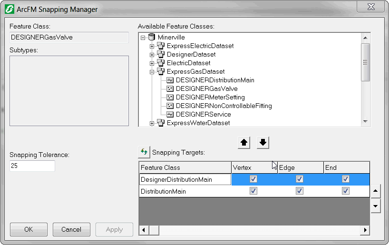
Task: Click the ArcFM title bar logo icon
Action: [10, 10]
